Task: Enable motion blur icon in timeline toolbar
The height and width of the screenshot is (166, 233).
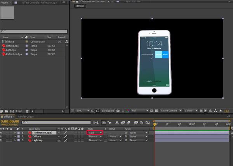Action: (129, 123)
